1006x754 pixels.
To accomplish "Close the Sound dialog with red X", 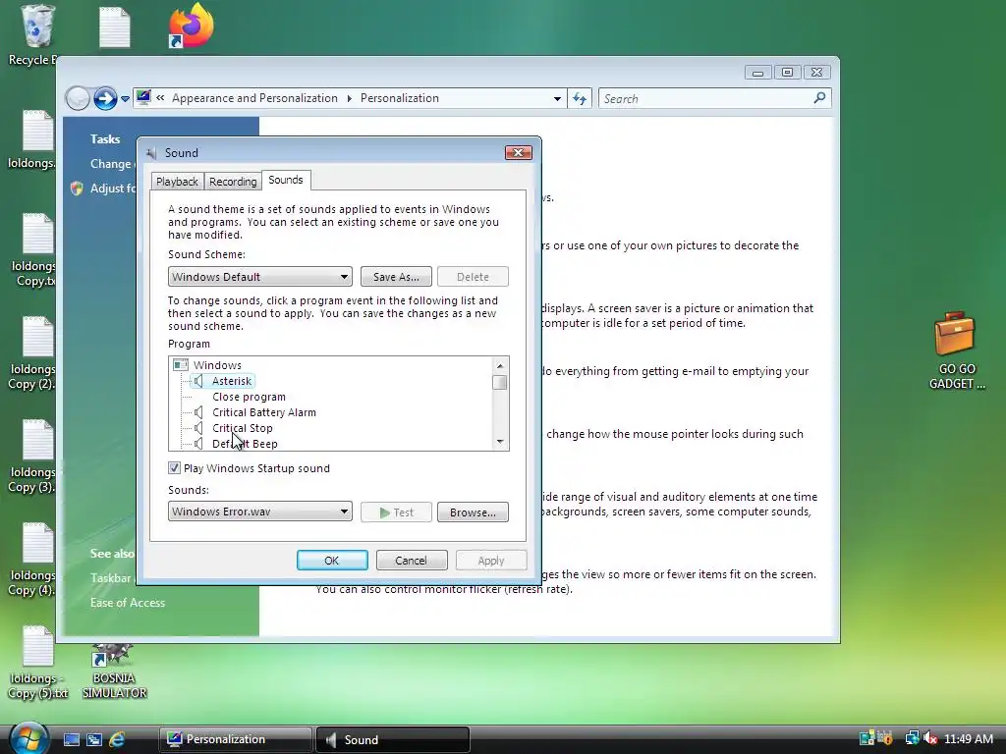I will (x=519, y=152).
